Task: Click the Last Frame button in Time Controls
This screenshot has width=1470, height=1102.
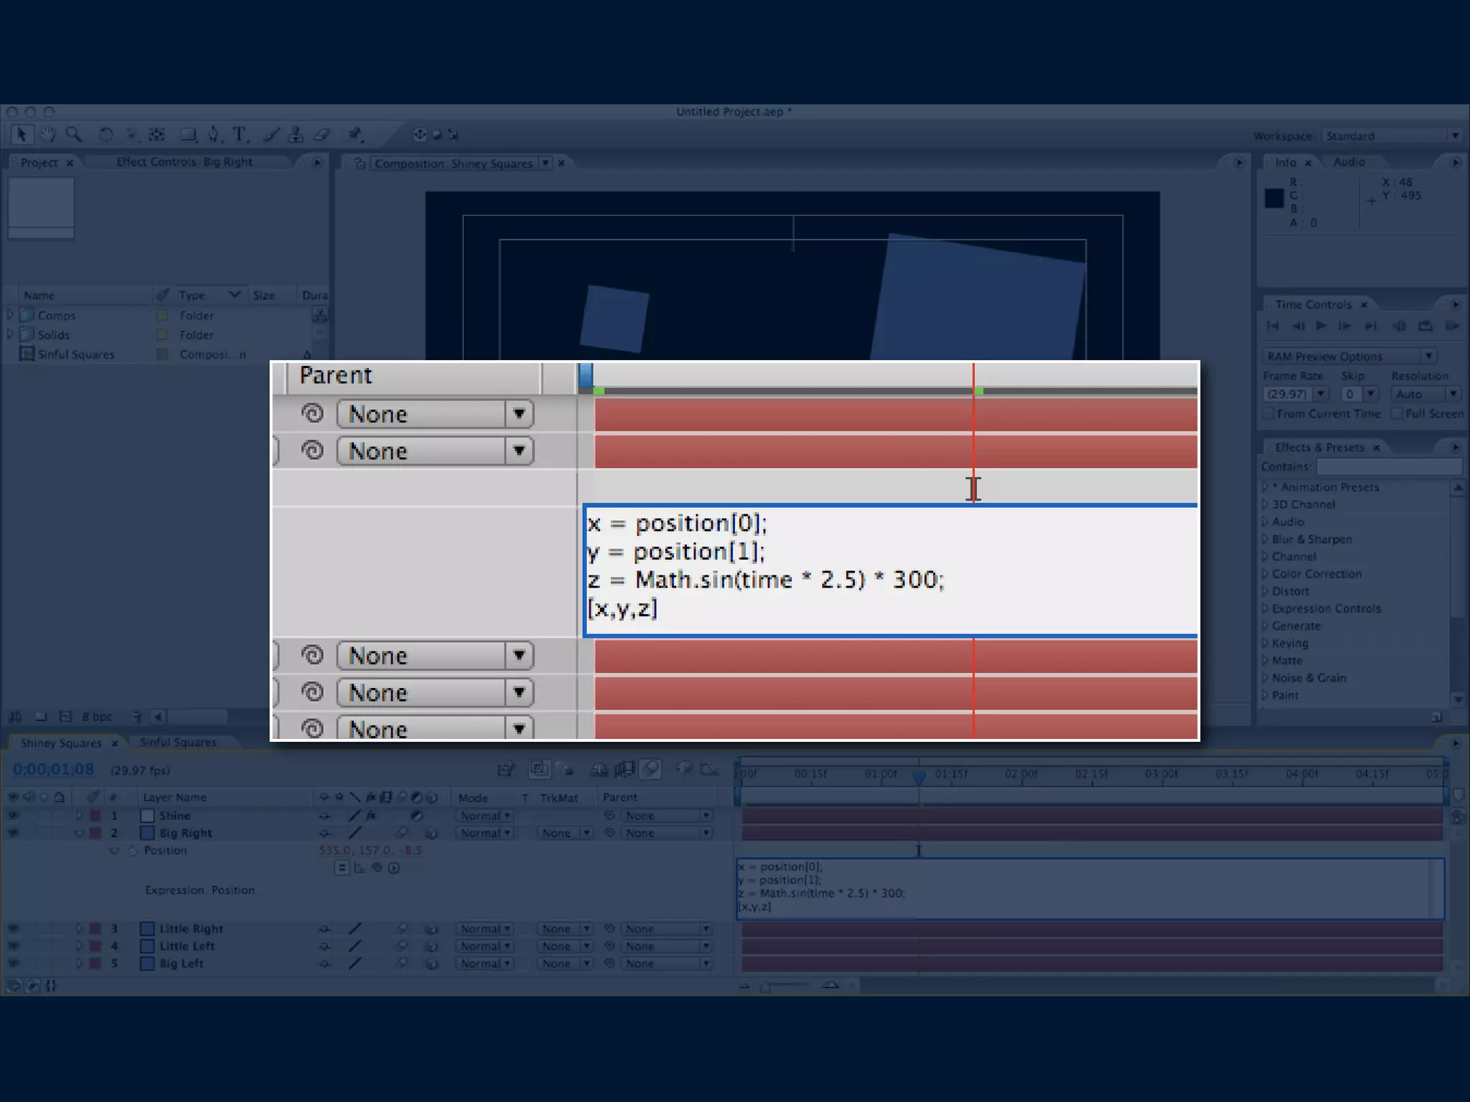Action: pos(1370,326)
